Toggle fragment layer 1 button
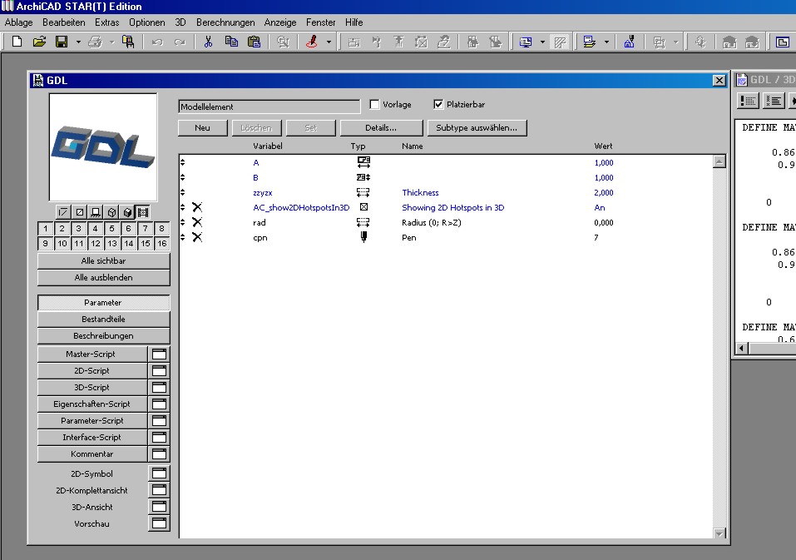This screenshot has height=560, width=796. (45, 229)
